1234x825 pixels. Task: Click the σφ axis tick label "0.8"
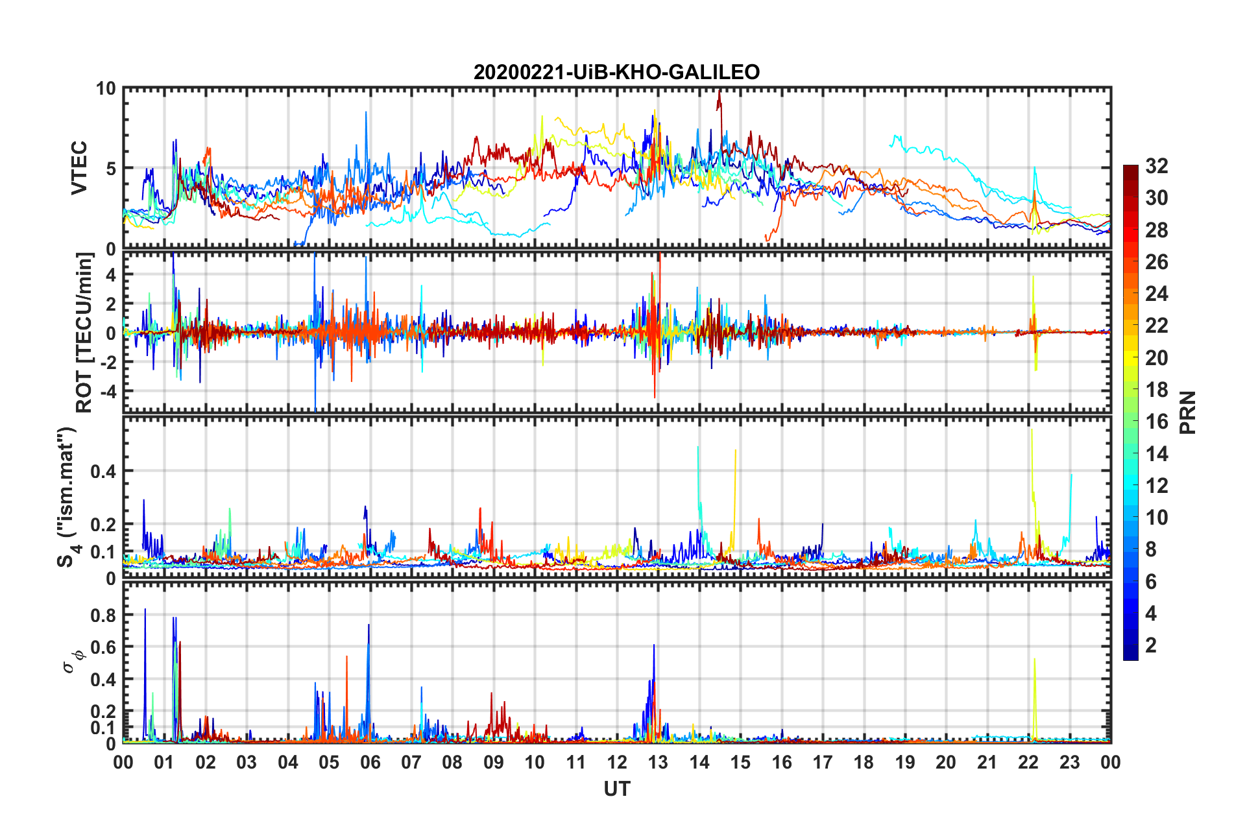(x=104, y=615)
